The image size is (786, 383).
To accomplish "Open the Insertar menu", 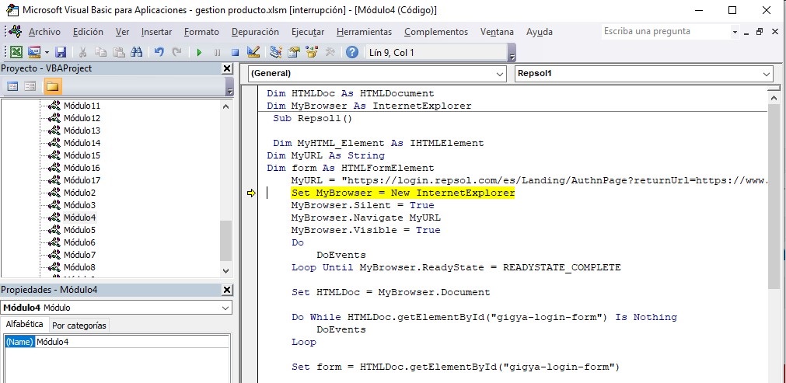I will [x=156, y=32].
